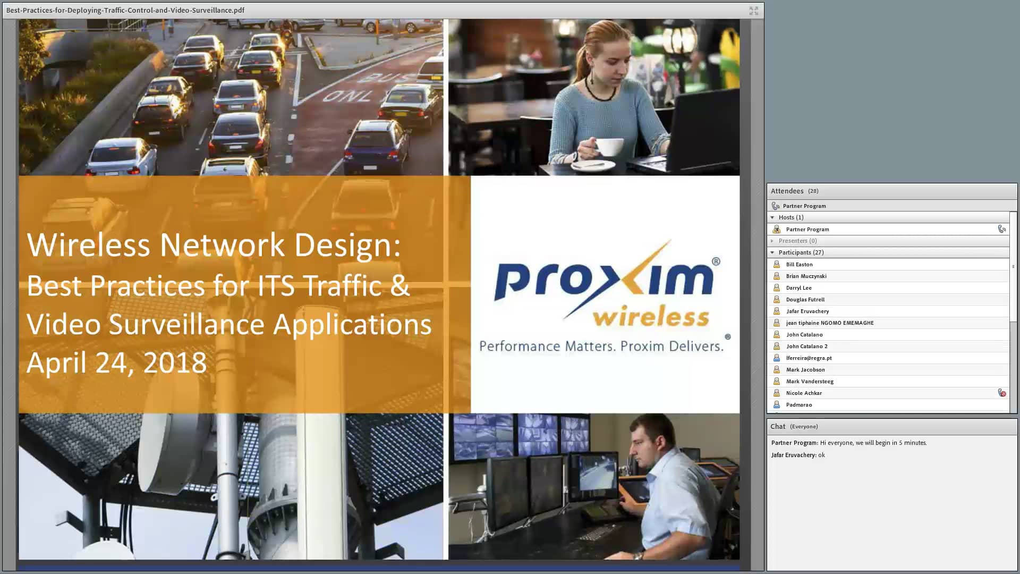Select Partner Program in the Hosts list

tap(888, 229)
